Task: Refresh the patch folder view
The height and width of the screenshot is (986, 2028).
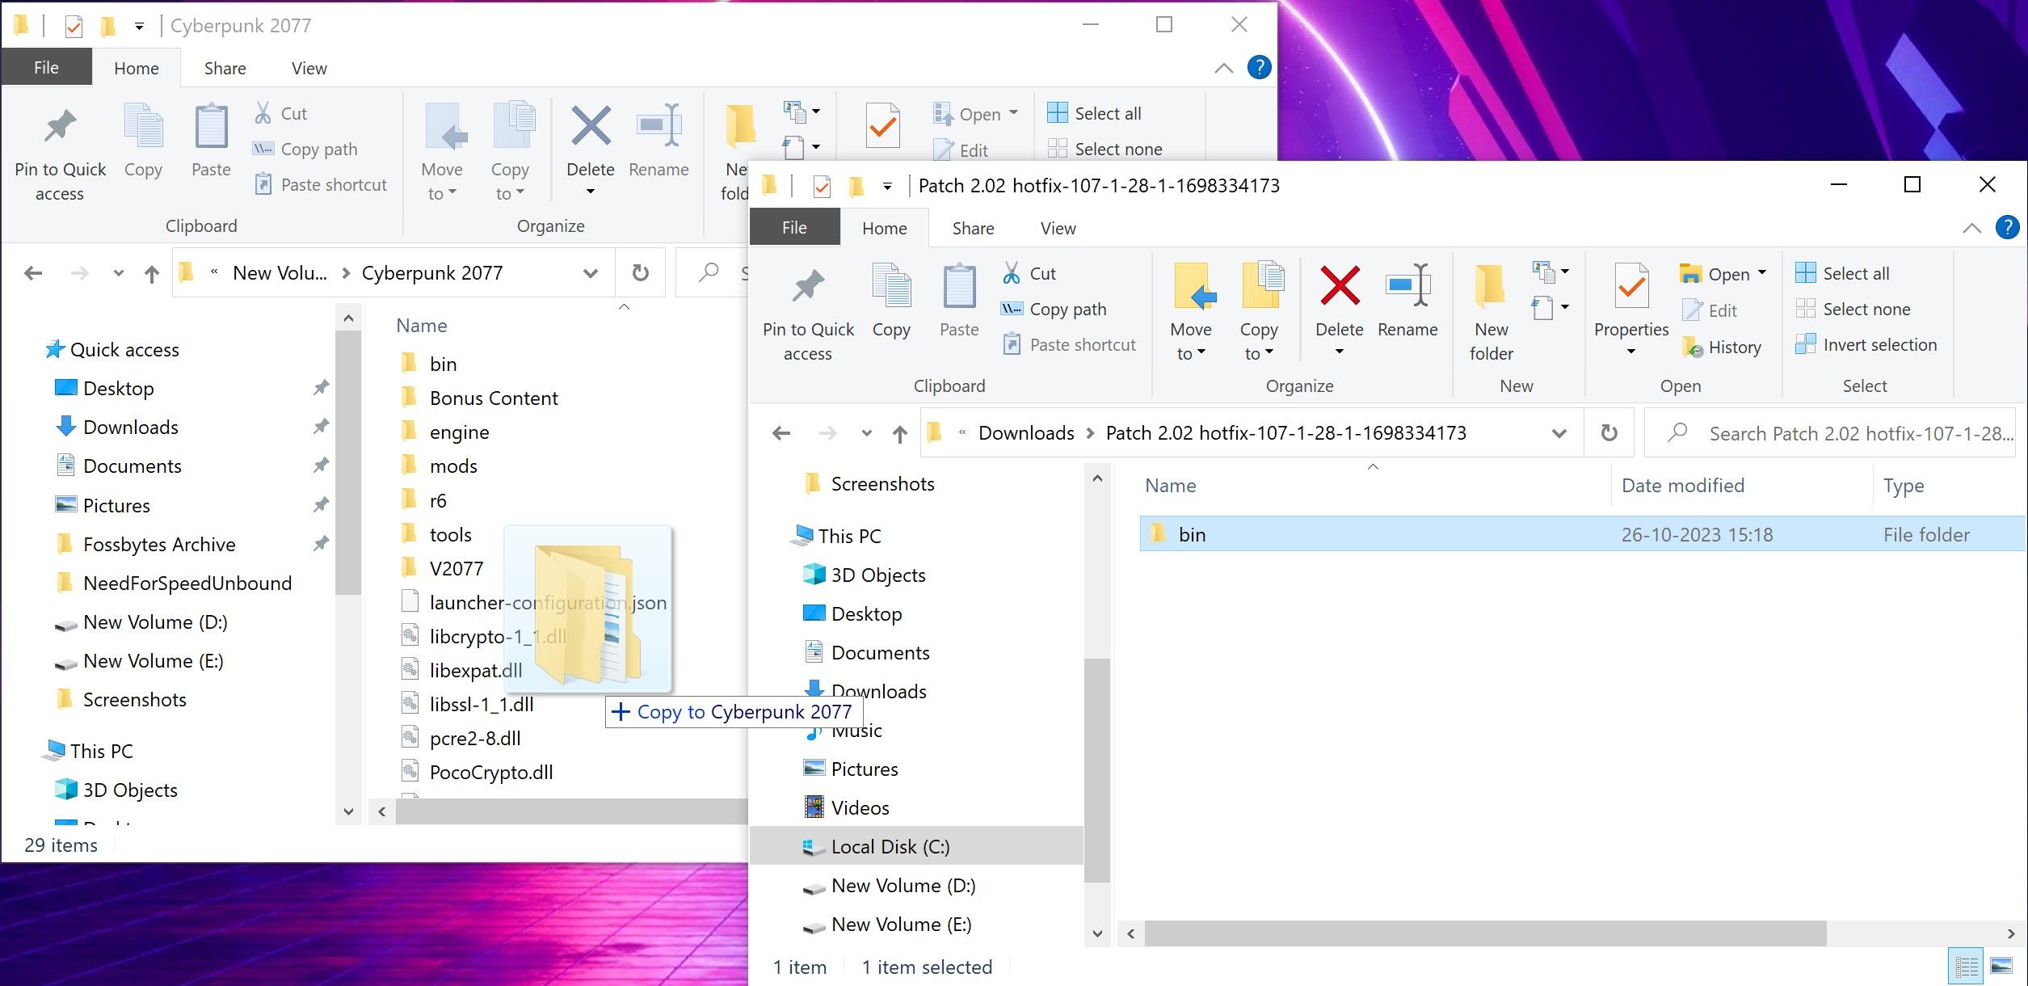Action: [1608, 432]
